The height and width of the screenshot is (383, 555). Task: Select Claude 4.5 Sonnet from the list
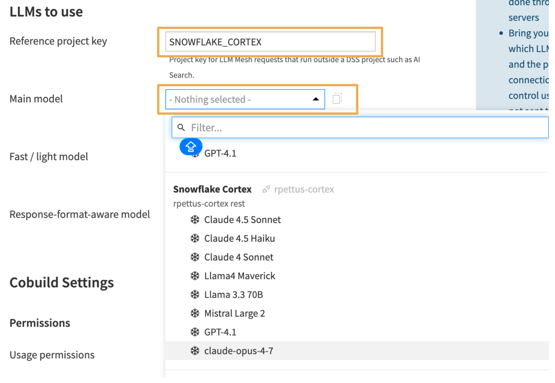coord(357,219)
